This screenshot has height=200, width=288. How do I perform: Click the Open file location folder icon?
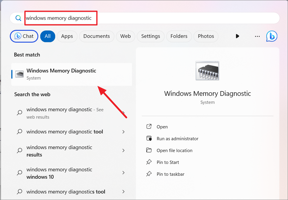149,150
